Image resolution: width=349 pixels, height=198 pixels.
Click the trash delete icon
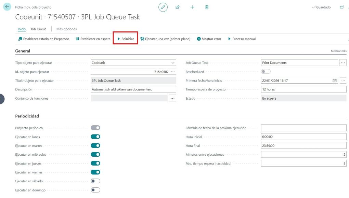[207, 7]
